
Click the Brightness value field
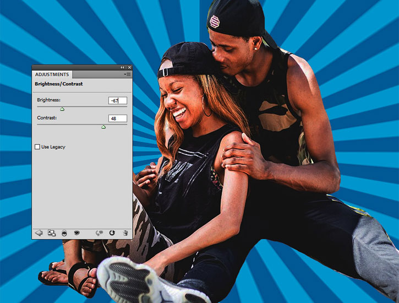[118, 101]
